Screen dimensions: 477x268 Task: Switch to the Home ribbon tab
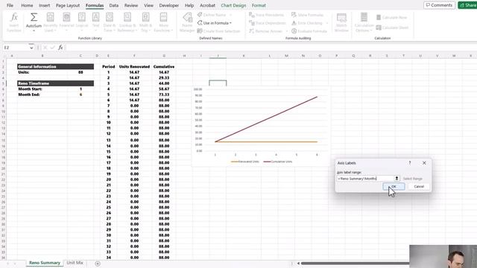(x=27, y=5)
